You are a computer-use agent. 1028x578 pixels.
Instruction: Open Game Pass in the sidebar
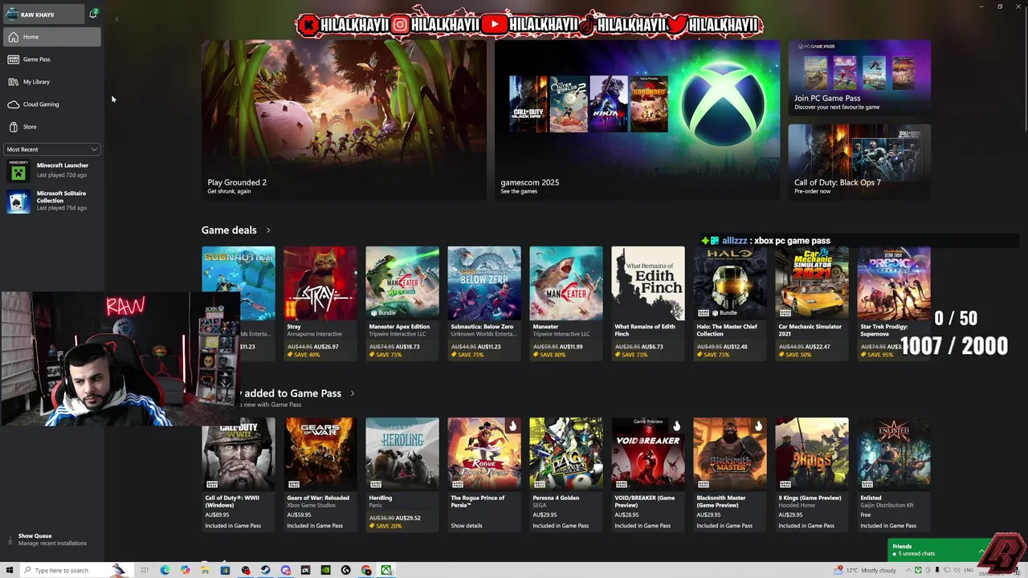(x=51, y=59)
